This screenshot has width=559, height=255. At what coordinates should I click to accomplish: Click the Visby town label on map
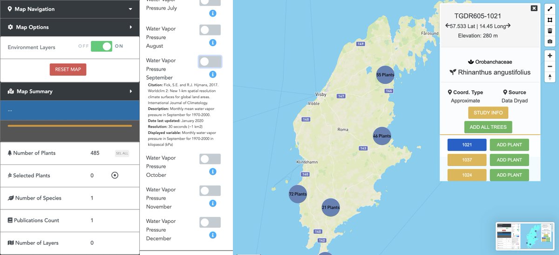(x=321, y=94)
